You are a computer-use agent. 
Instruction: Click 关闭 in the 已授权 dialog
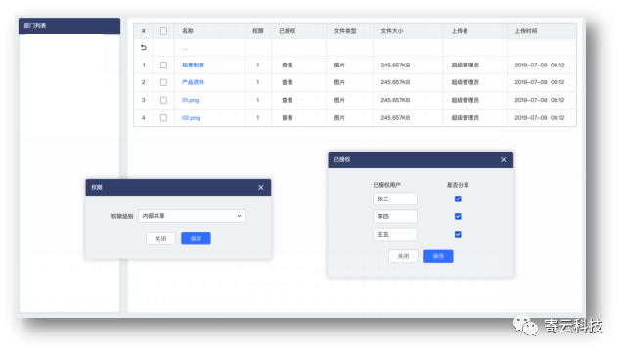[403, 256]
